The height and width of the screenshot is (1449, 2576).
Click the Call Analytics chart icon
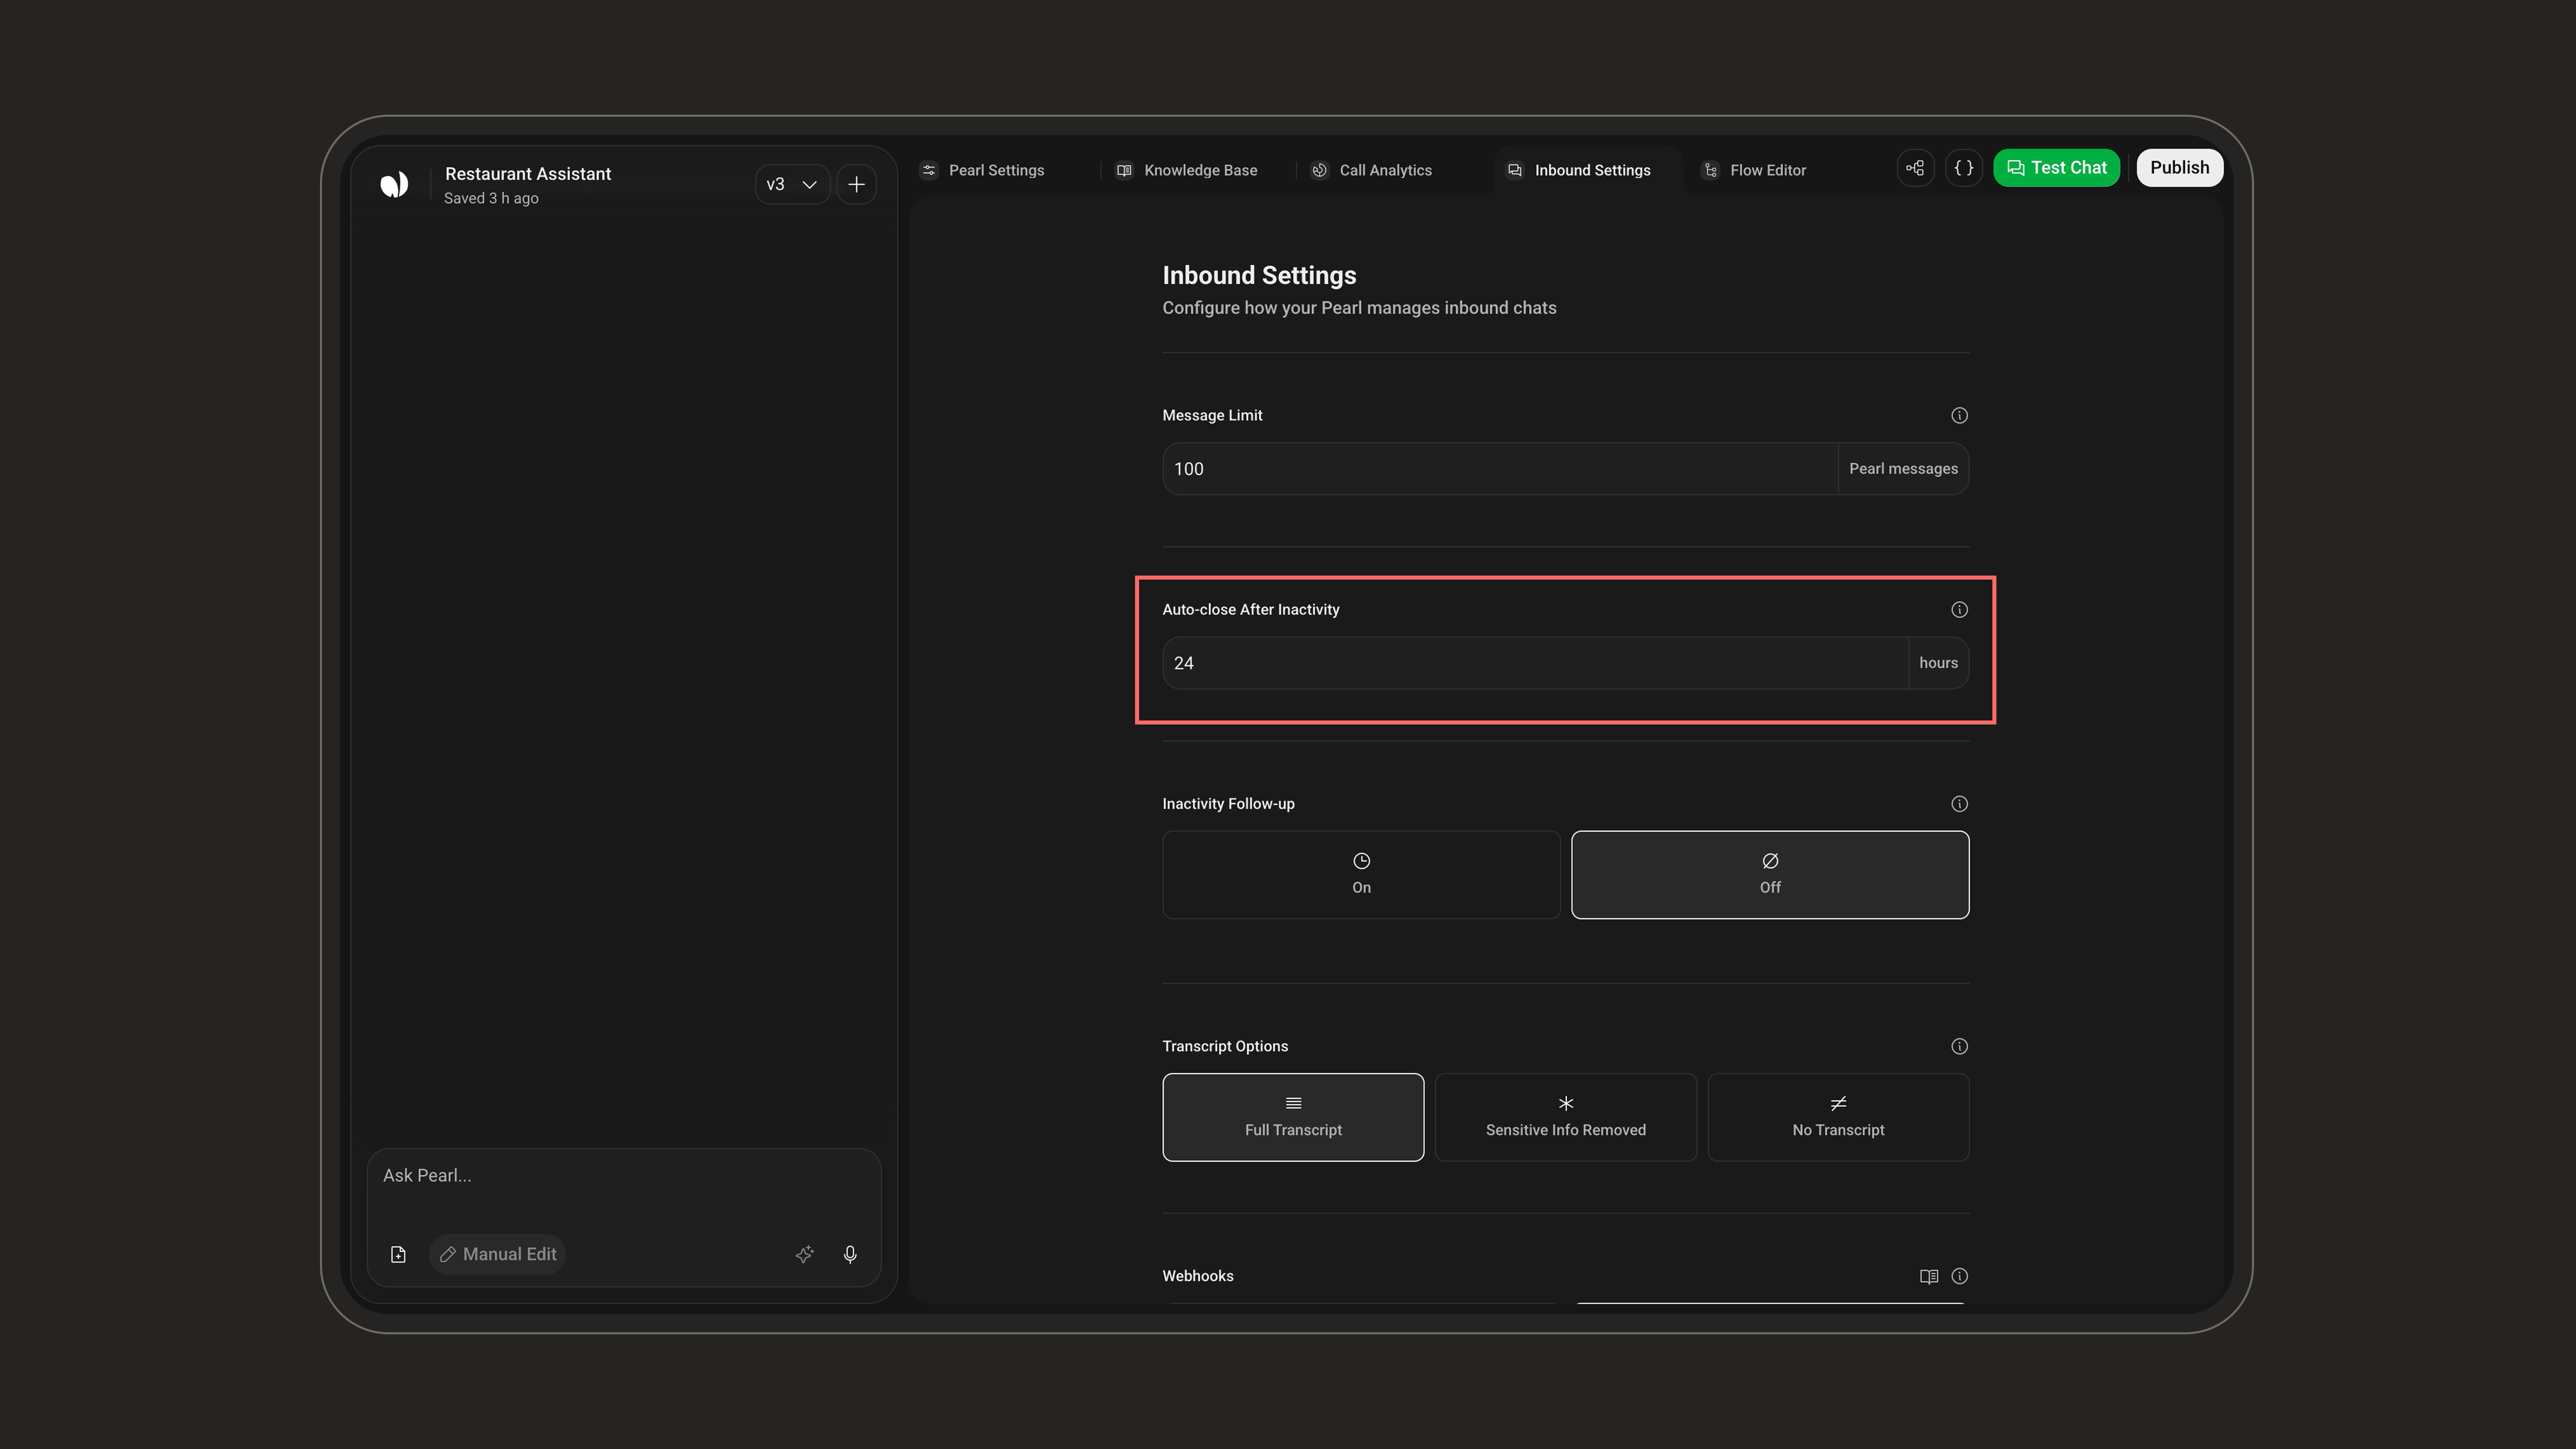click(x=1320, y=170)
